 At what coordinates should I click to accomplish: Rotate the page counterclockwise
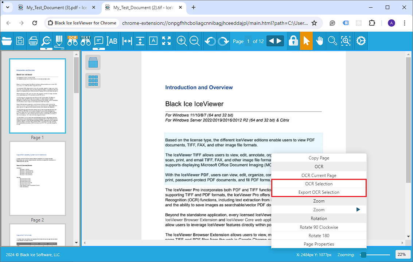[x=210, y=41]
